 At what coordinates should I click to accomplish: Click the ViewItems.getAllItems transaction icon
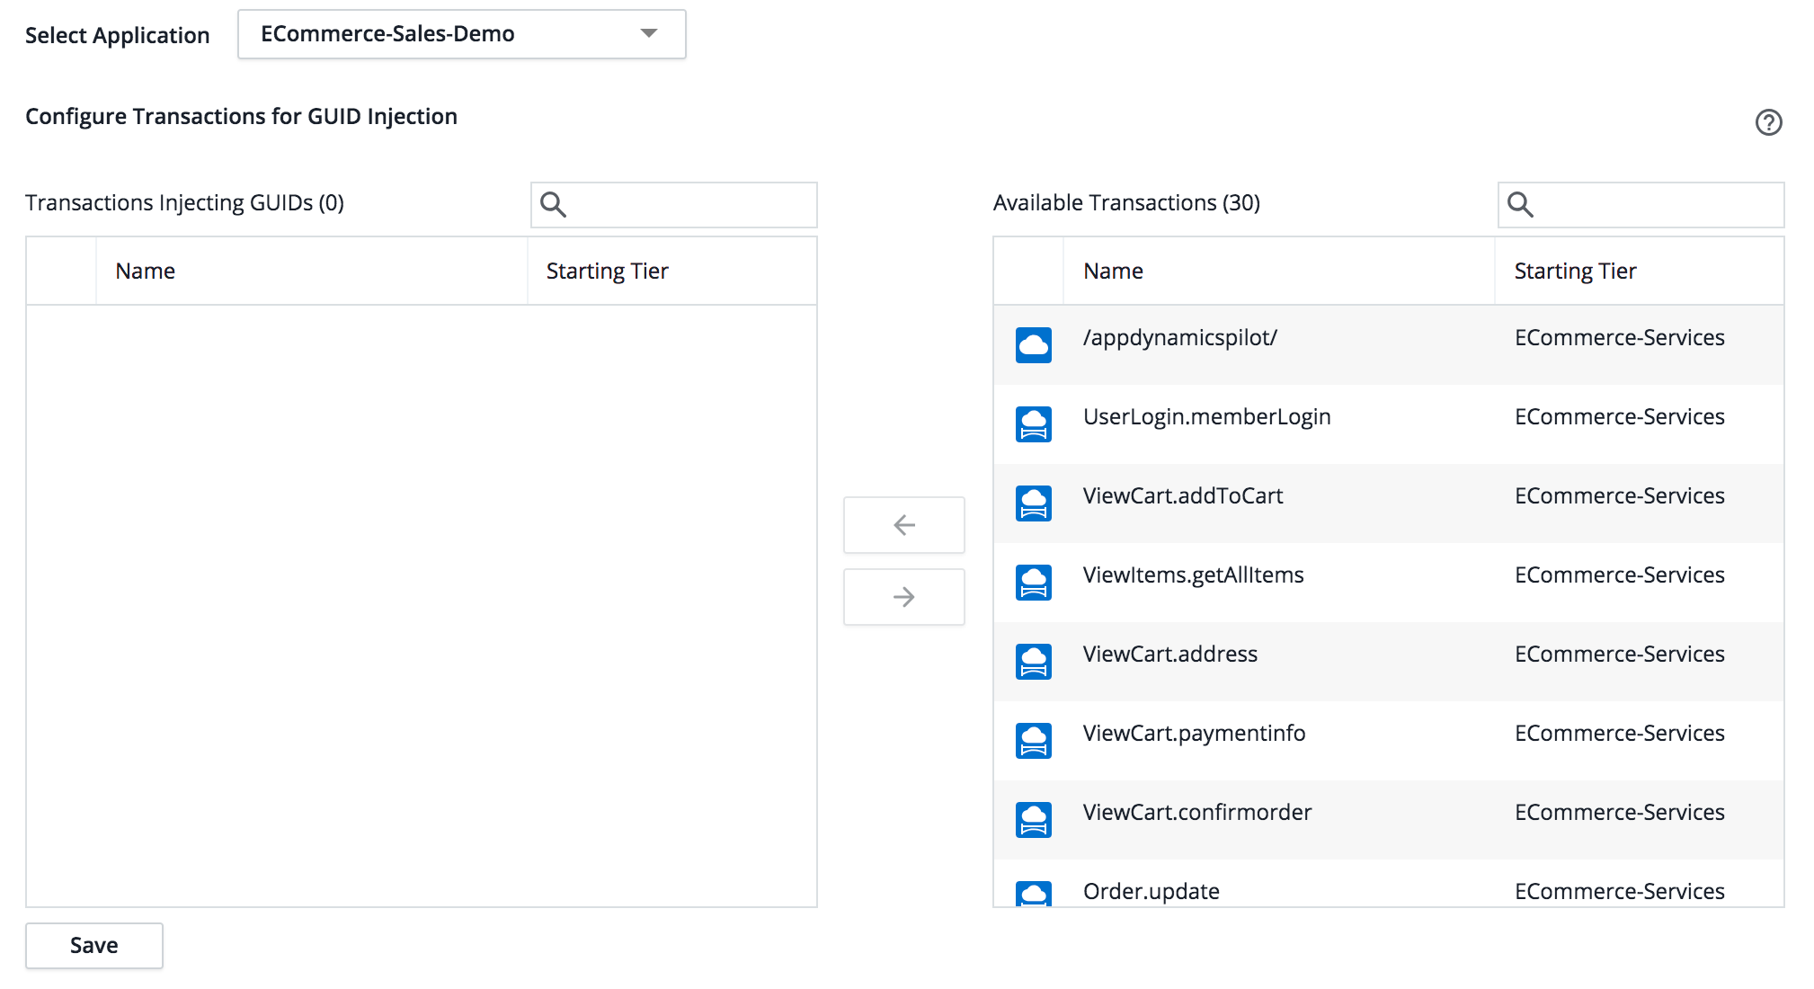pos(1034,583)
